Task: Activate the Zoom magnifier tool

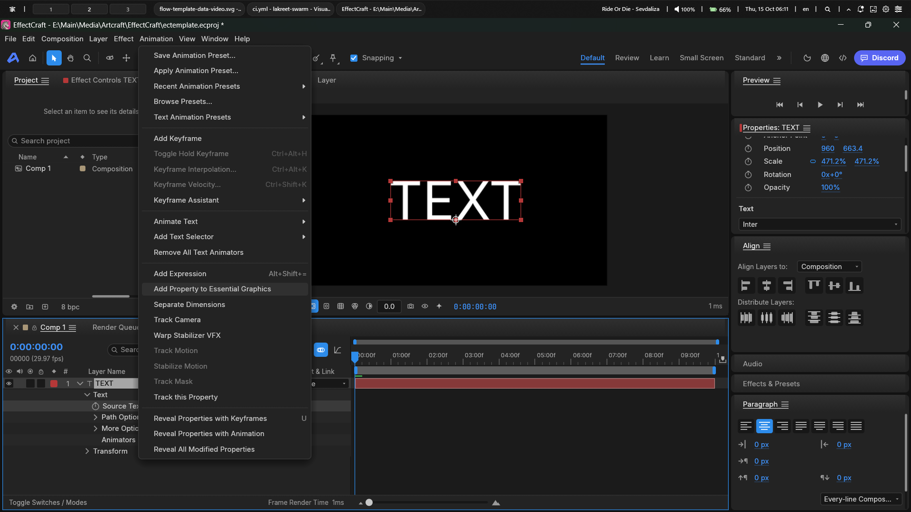Action: (x=87, y=58)
